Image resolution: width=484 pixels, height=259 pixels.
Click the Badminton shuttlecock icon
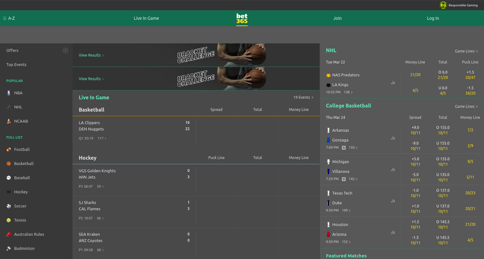click(9, 248)
